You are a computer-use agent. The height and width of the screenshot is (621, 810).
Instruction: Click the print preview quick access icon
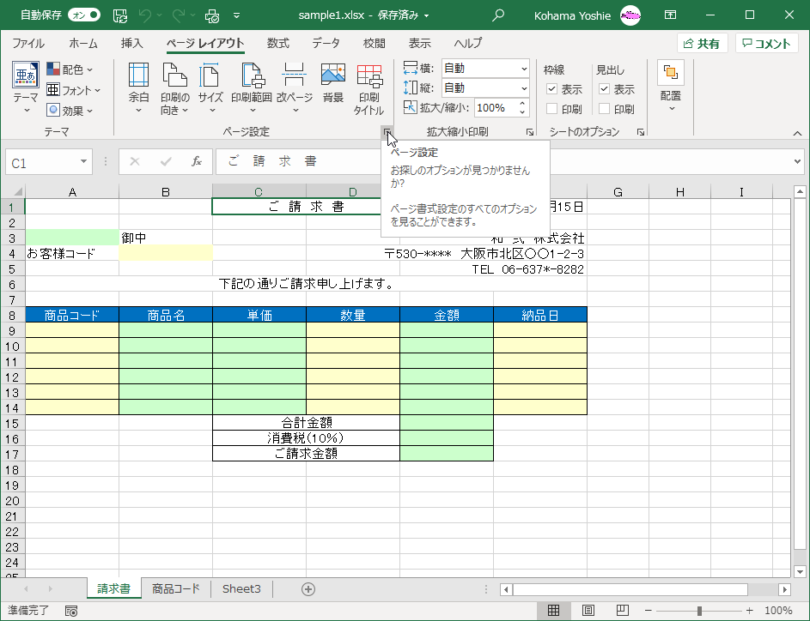(x=212, y=15)
